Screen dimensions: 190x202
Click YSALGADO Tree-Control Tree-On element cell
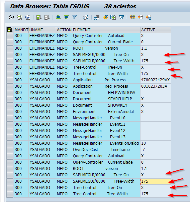point(106,188)
